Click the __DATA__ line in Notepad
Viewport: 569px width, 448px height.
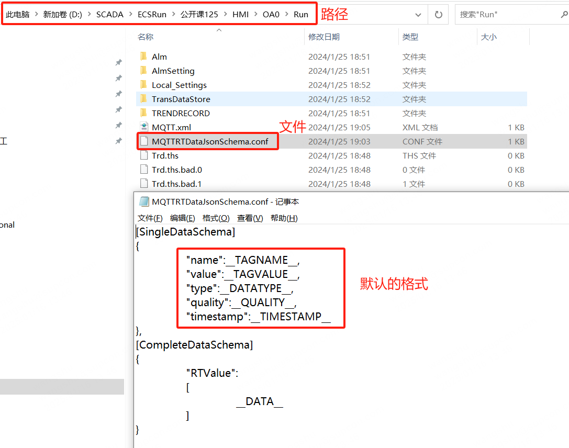coord(260,401)
